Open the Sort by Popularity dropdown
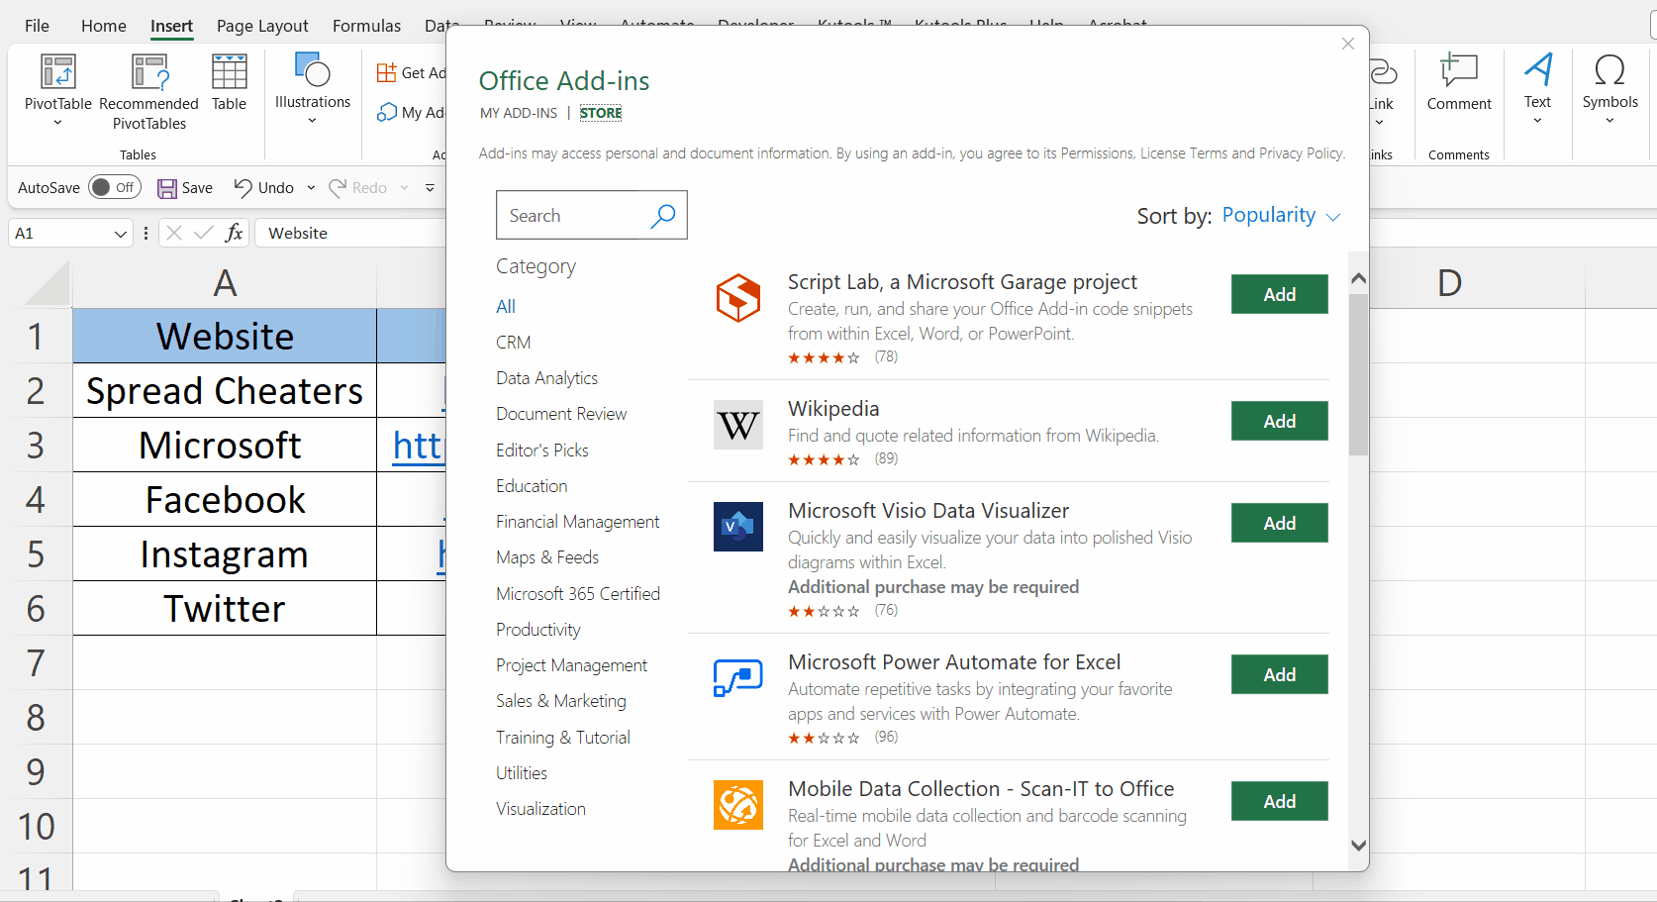 pyautogui.click(x=1281, y=215)
